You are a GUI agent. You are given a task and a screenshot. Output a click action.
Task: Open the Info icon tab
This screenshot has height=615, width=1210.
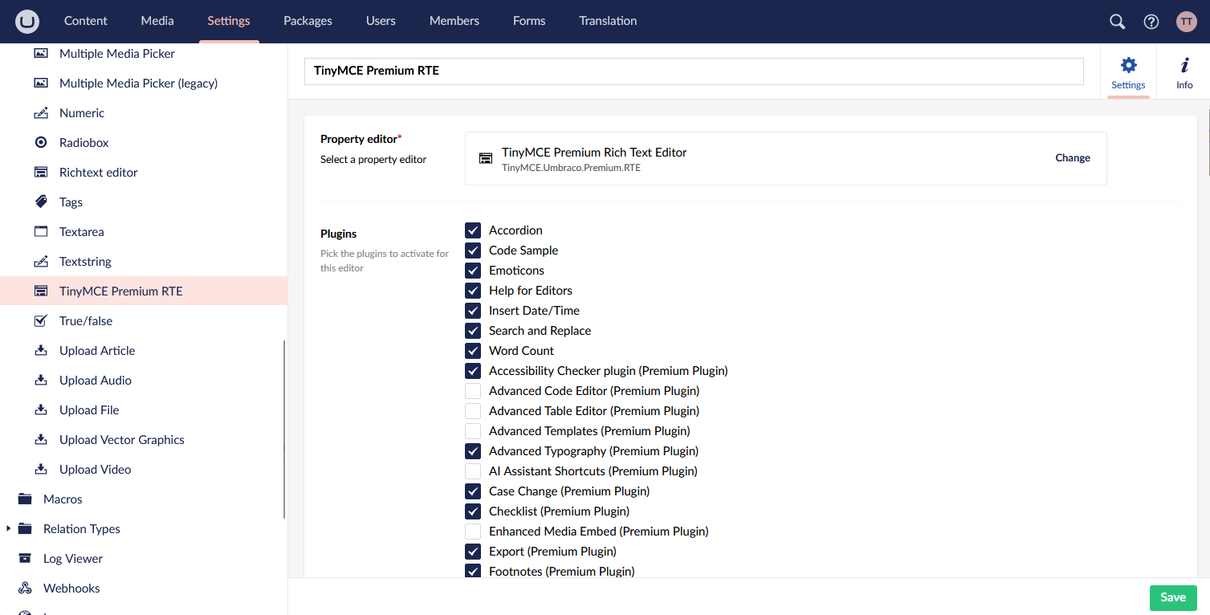pos(1184,71)
